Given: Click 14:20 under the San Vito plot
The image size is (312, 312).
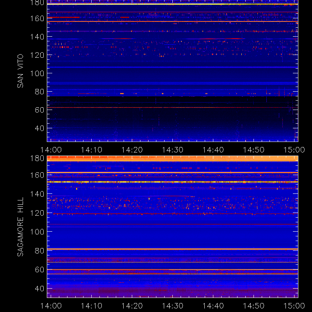Looking at the screenshot, I should pos(132,150).
